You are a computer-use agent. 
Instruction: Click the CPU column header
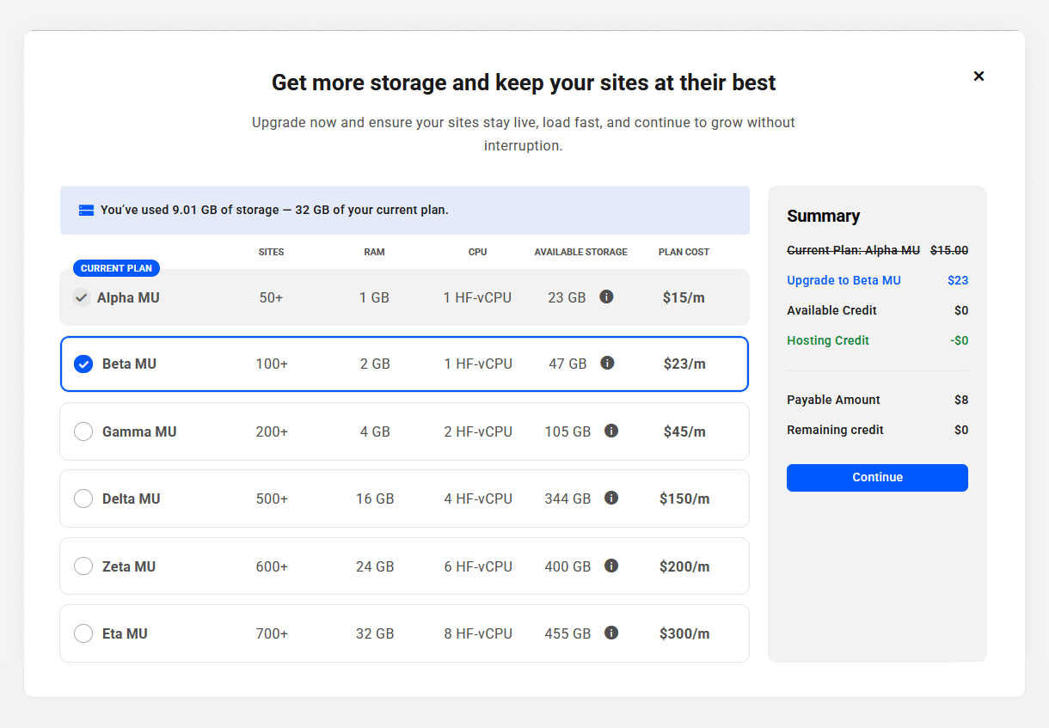click(477, 252)
